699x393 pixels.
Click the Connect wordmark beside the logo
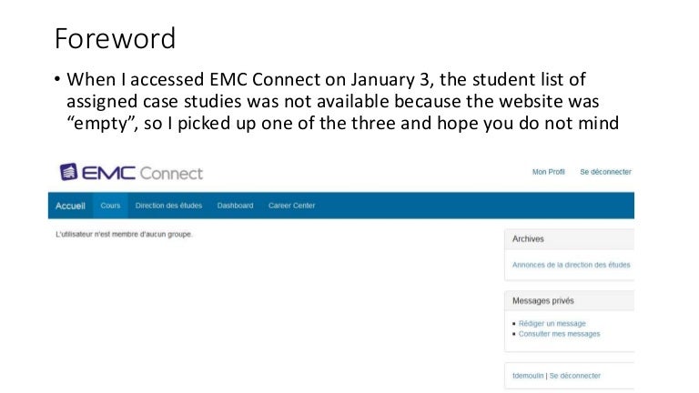pos(171,173)
